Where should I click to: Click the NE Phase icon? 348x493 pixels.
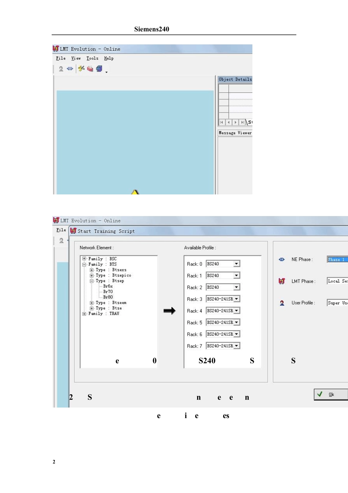pyautogui.click(x=282, y=259)
